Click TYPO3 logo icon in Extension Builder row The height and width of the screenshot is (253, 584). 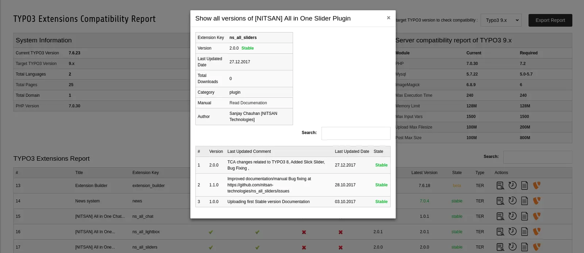(537, 186)
